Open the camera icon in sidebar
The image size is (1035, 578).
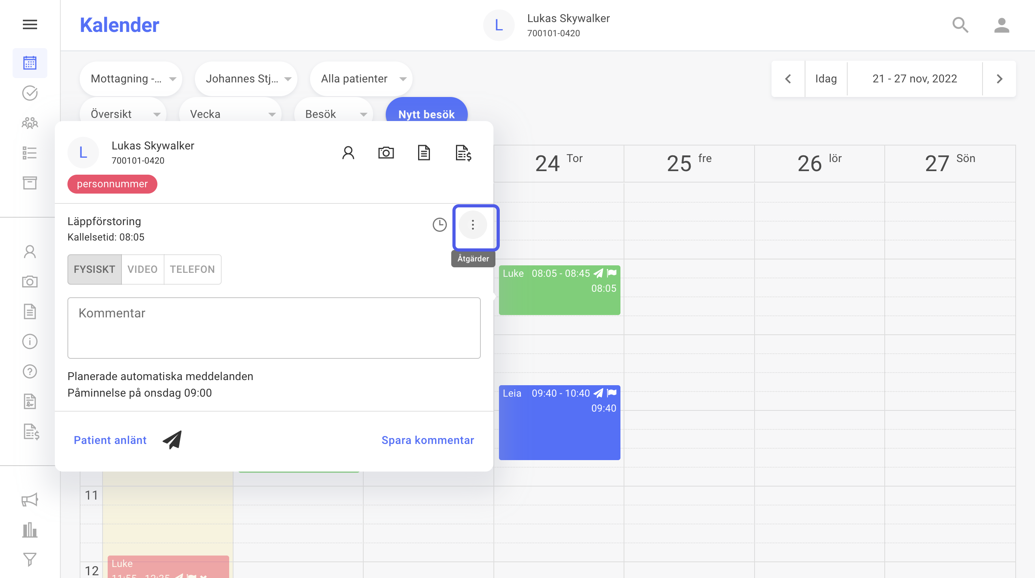(x=30, y=282)
